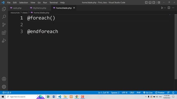Toggle Panel layout icon

click(150, 2)
